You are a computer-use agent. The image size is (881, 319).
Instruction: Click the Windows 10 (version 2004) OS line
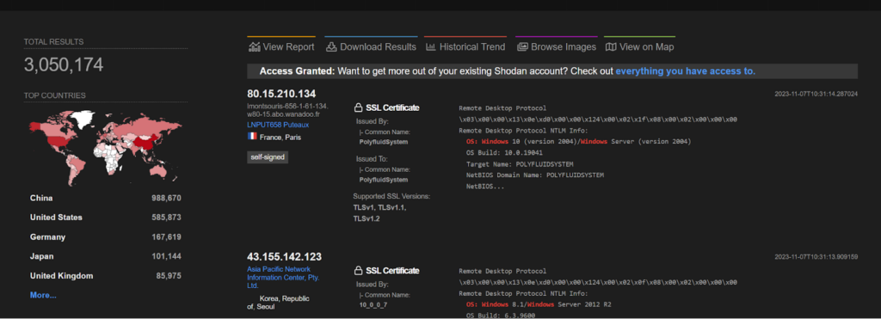[579, 141]
